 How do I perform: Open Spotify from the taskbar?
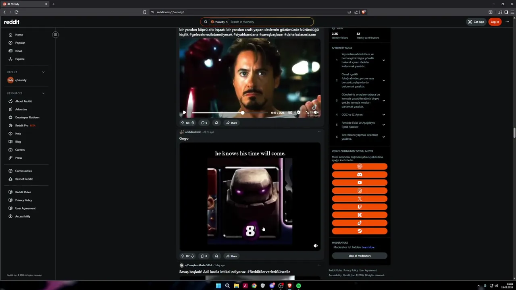tap(299, 286)
